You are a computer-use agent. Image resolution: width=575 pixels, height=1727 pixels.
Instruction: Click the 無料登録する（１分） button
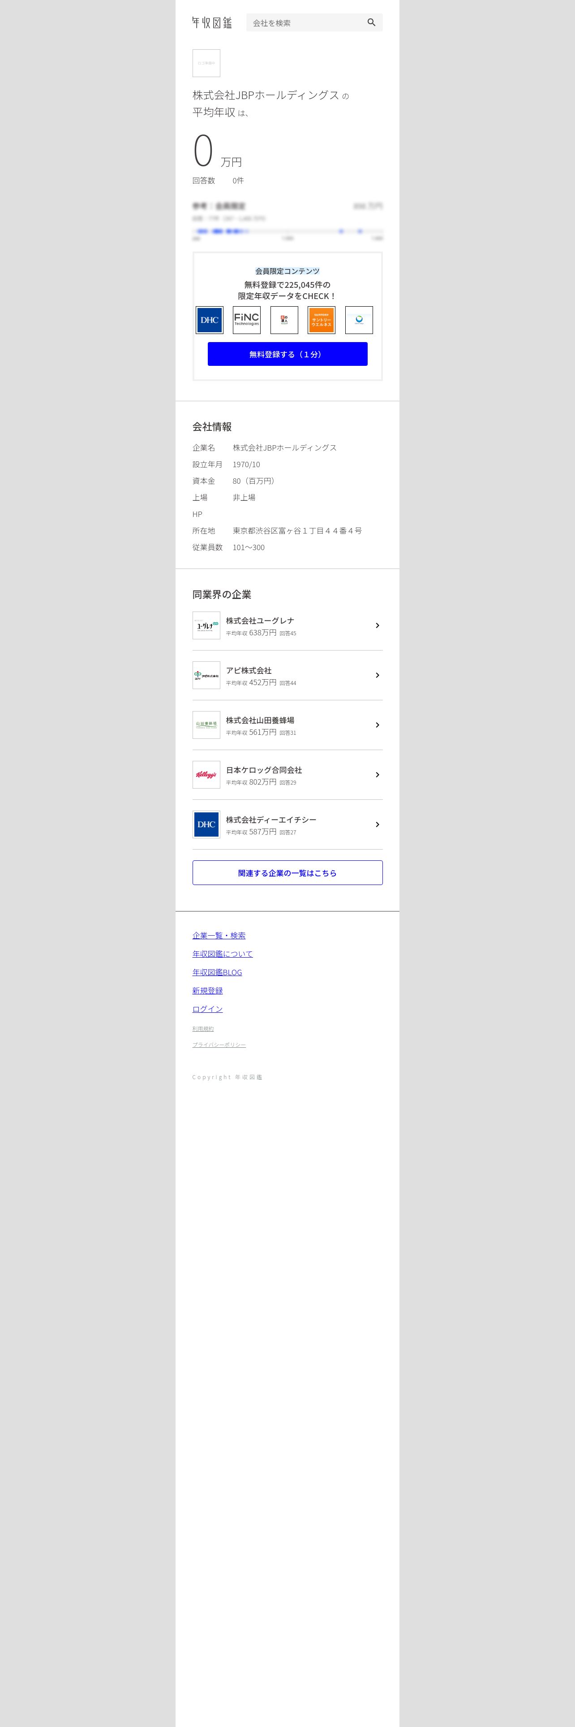[x=287, y=354]
